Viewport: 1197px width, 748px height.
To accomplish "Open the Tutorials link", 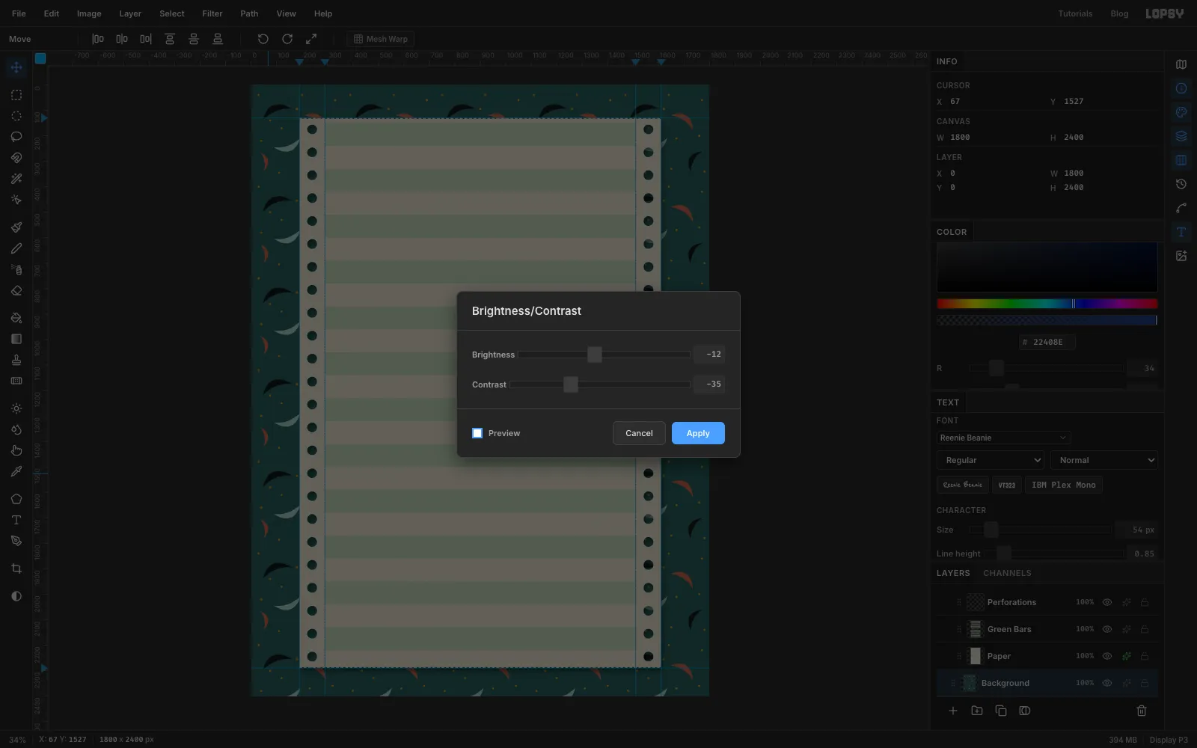I will 1075,13.
